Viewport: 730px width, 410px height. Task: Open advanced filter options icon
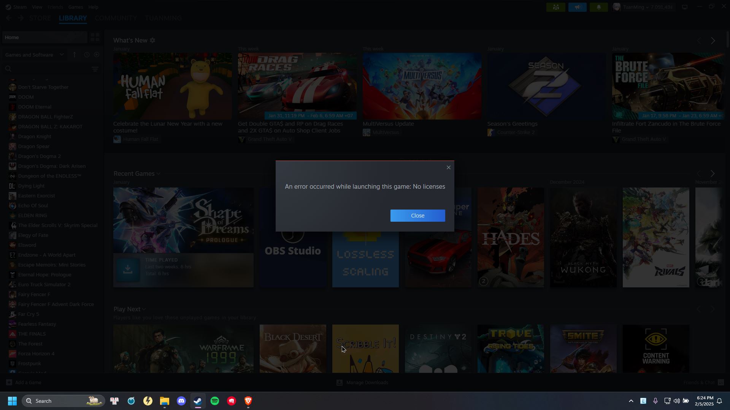click(95, 69)
